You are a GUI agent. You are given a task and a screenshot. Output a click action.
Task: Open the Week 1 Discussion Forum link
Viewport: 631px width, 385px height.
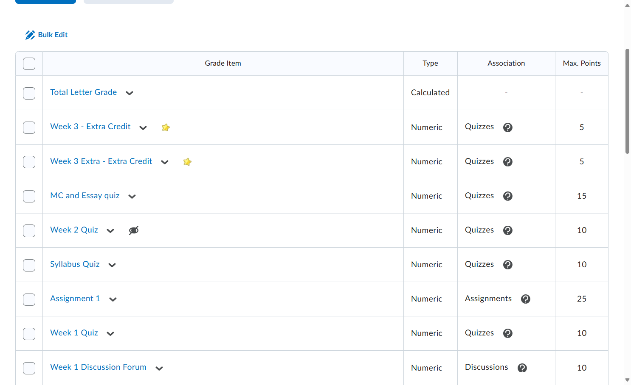98,367
